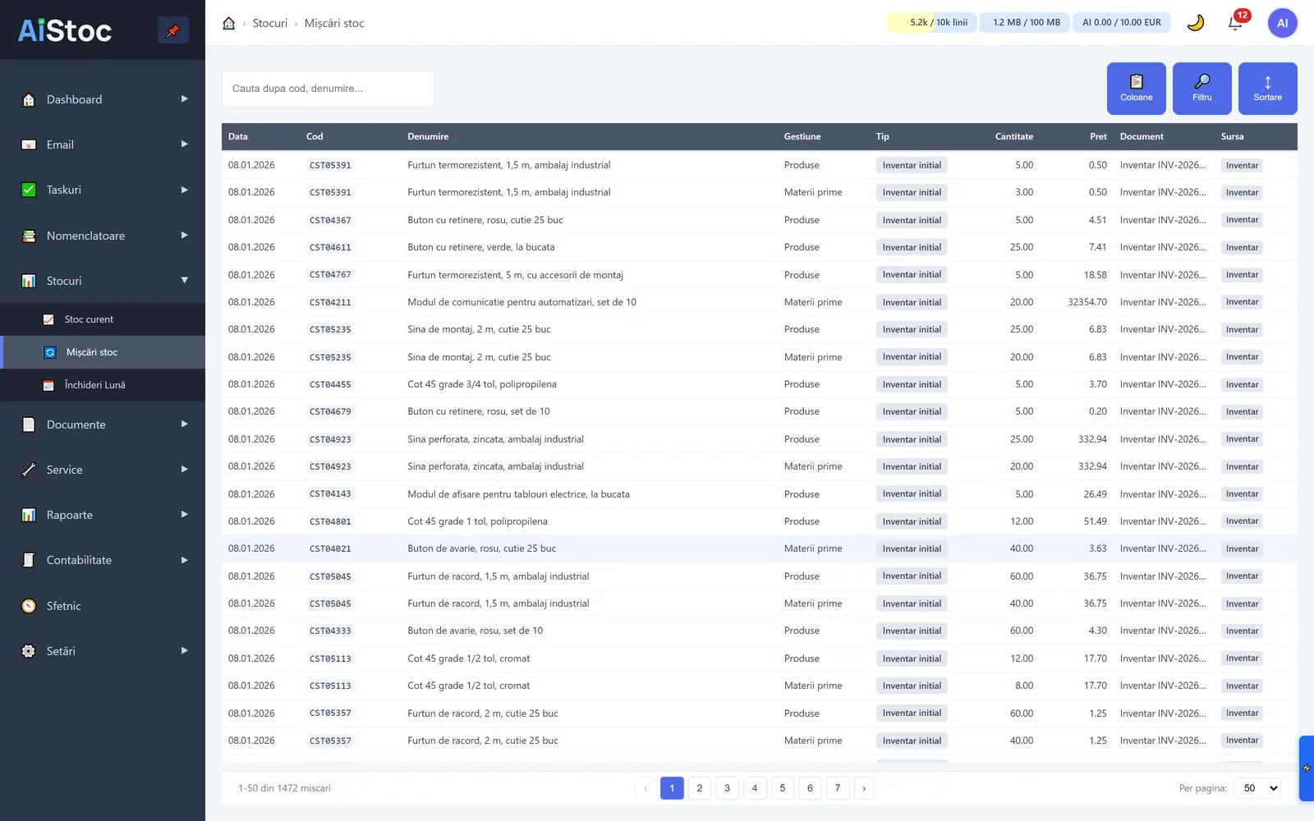Collapse the Stocuri menu arrow

[x=184, y=281]
